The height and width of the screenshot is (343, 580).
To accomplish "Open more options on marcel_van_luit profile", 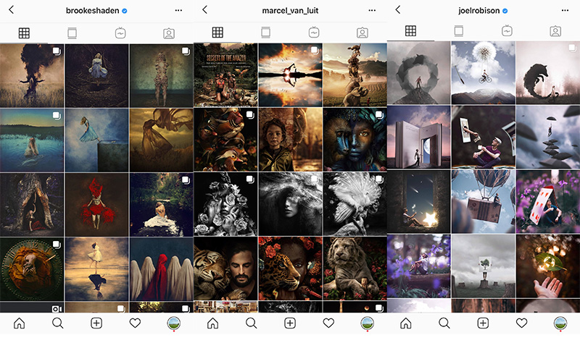I will tap(372, 10).
